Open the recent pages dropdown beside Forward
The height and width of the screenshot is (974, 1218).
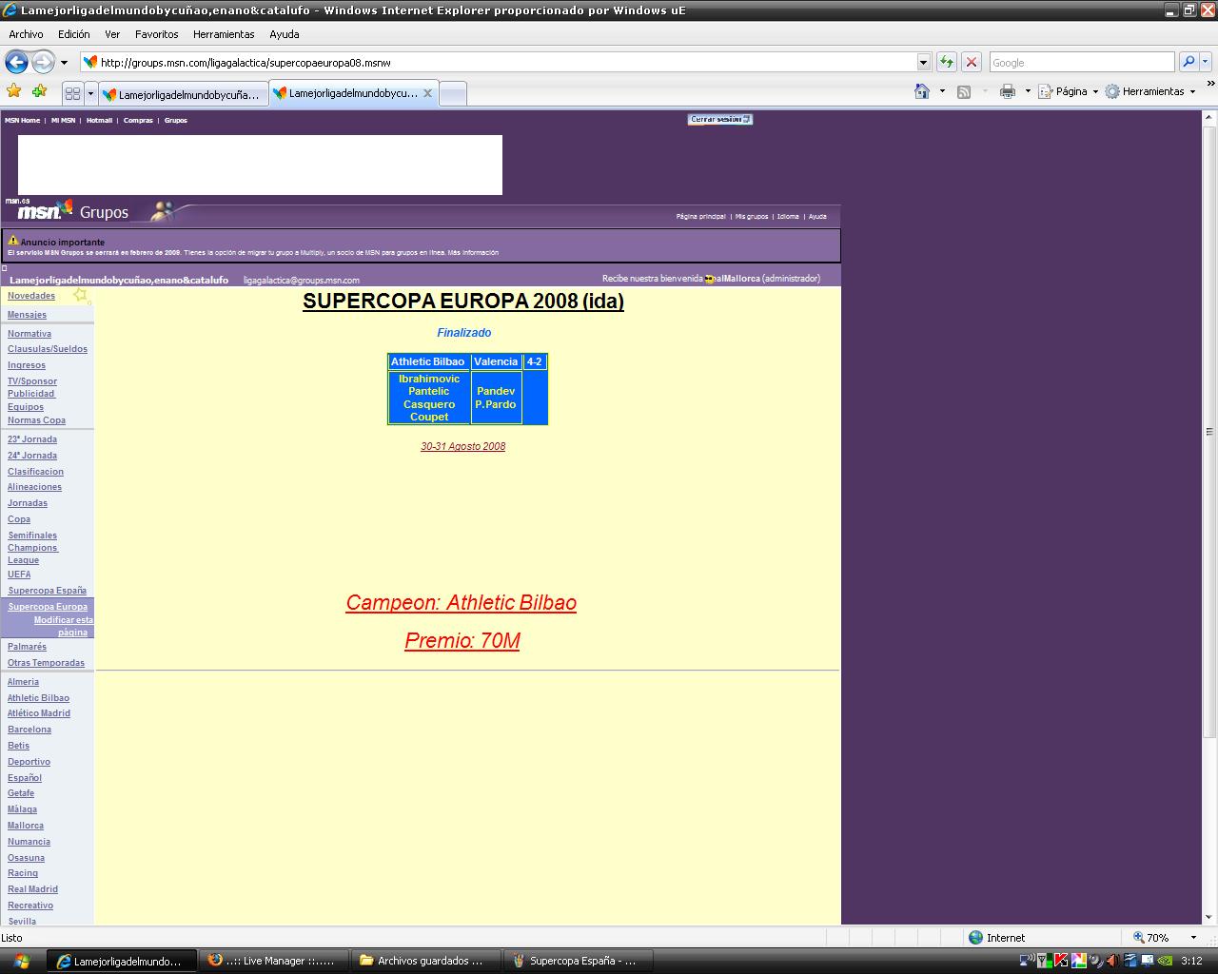[64, 63]
